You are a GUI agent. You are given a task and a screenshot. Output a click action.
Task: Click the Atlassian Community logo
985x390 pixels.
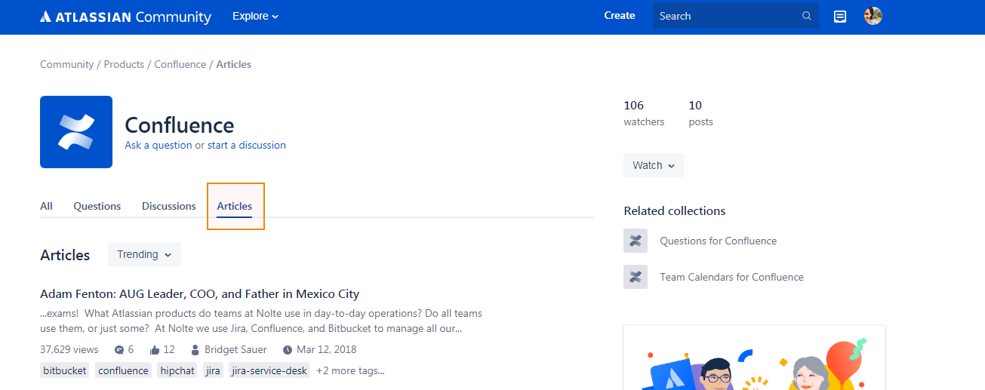[125, 17]
